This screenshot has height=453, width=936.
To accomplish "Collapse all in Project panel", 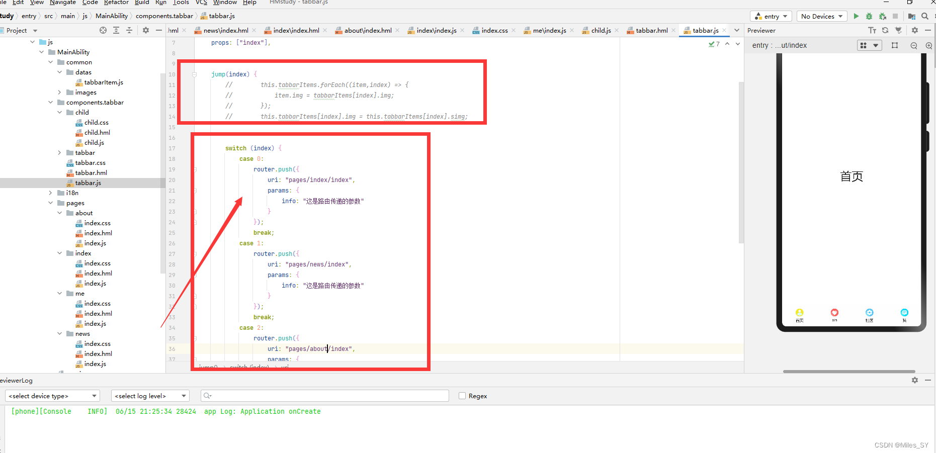I will pyautogui.click(x=129, y=30).
